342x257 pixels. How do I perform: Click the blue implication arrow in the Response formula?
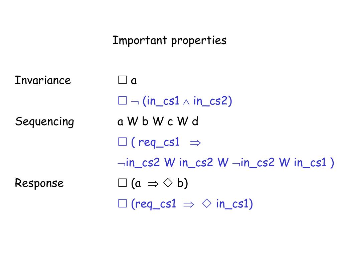coord(188,205)
